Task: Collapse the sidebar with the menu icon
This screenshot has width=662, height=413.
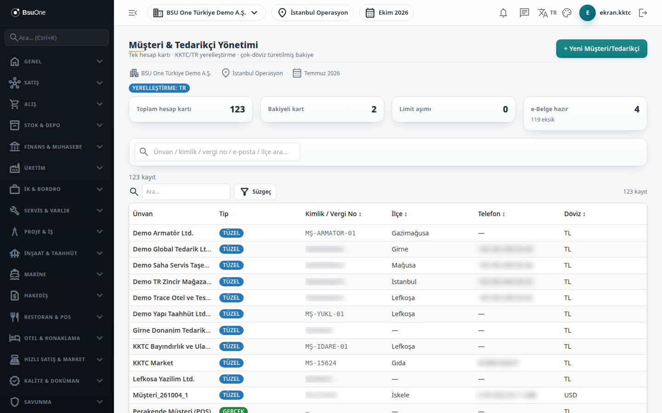Action: coord(133,13)
